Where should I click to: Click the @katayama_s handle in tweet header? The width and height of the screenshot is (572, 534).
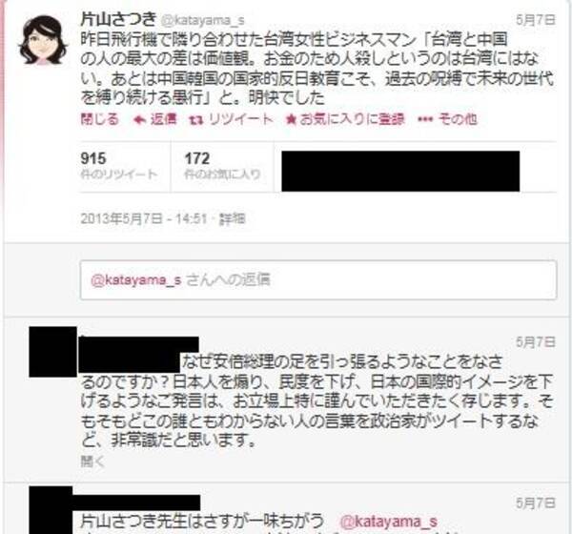click(x=203, y=20)
